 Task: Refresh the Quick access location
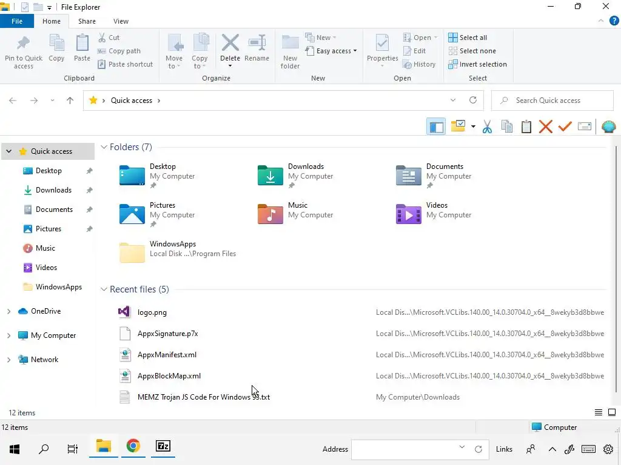(473, 100)
